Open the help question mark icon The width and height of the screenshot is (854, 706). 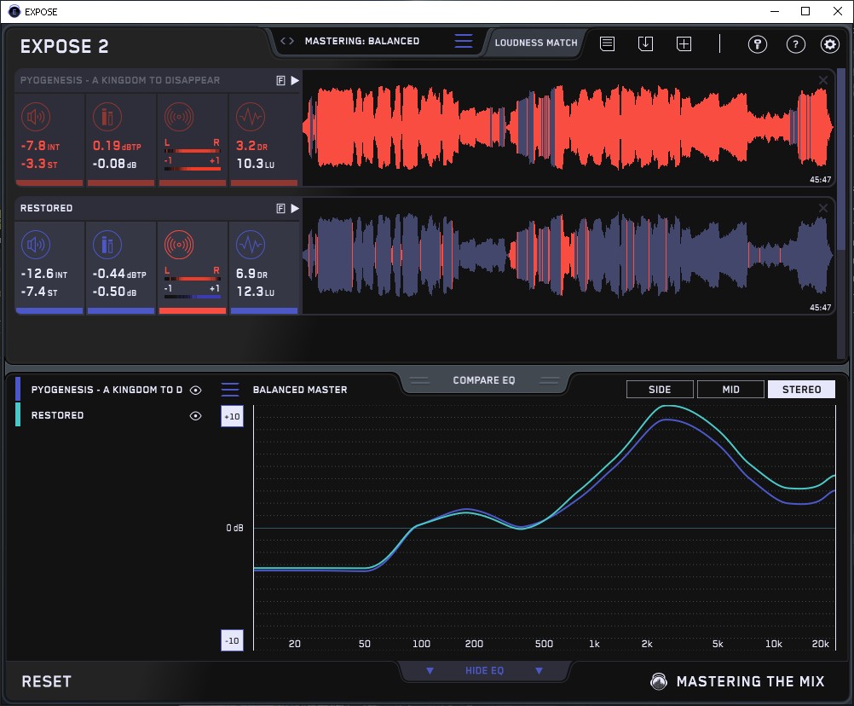(796, 43)
